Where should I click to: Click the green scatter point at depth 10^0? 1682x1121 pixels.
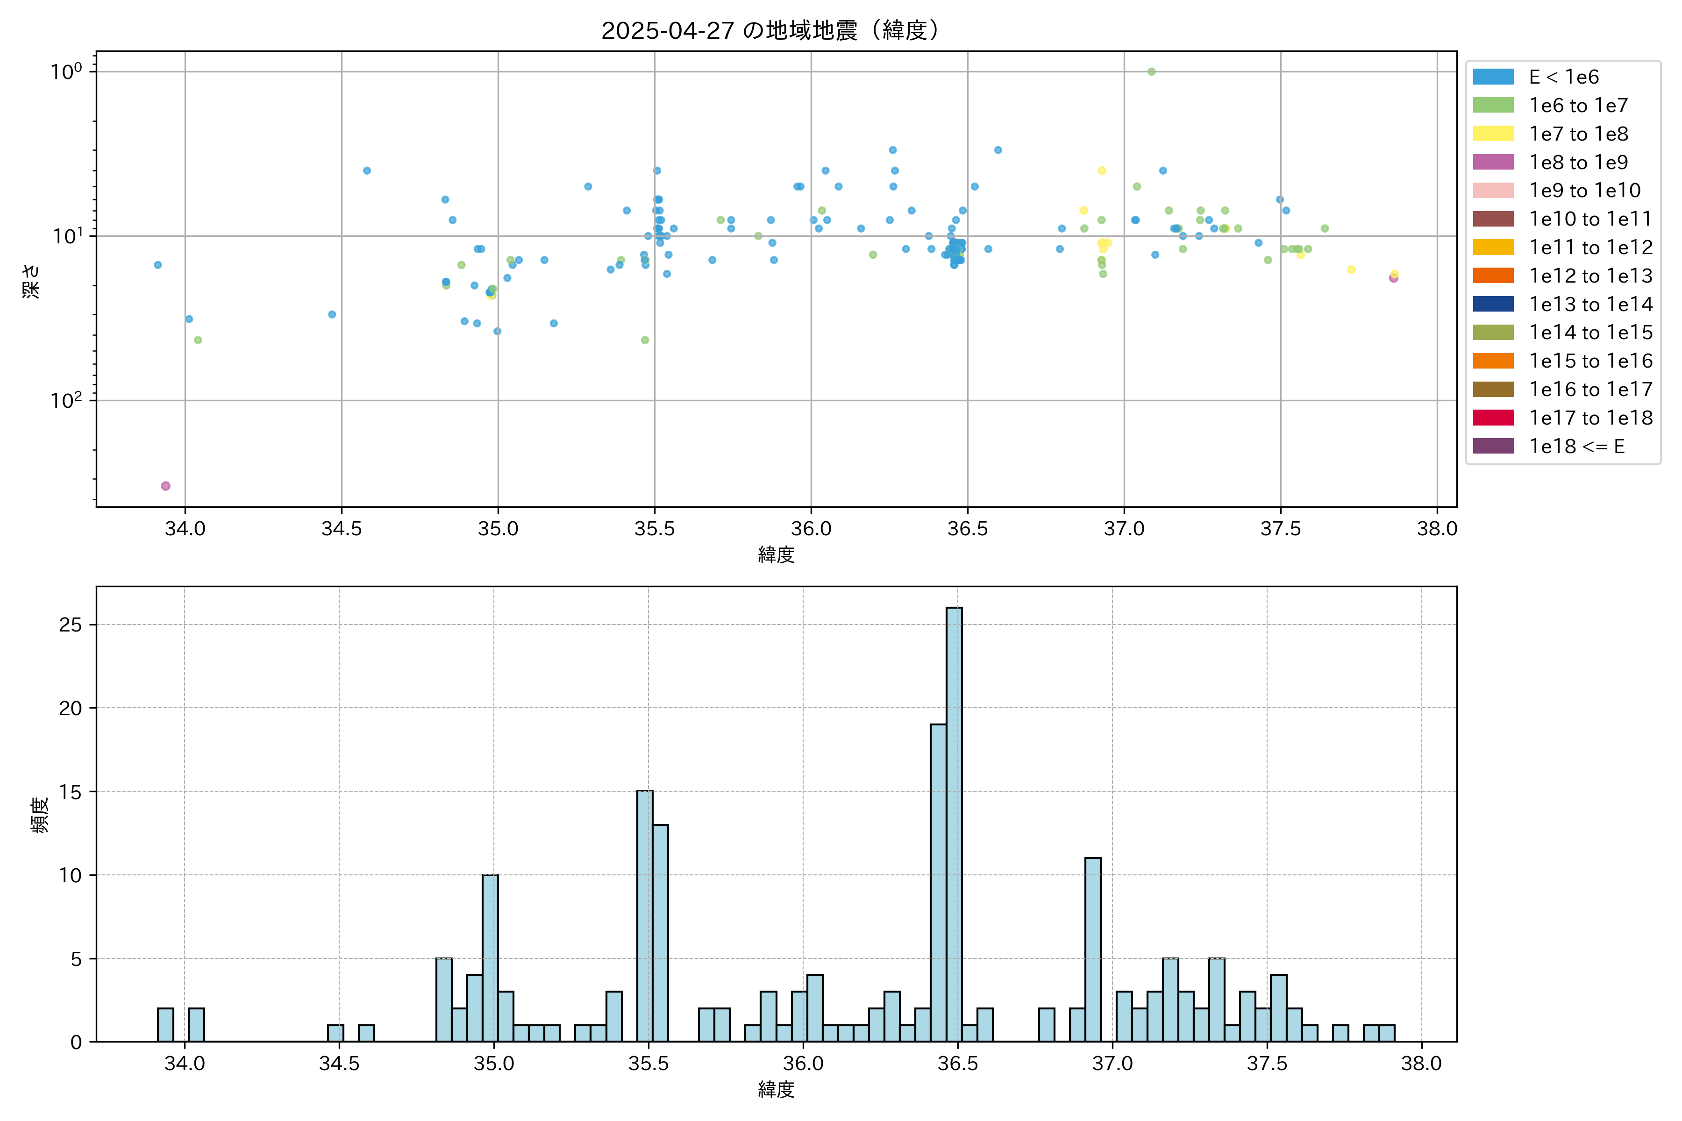[1151, 71]
